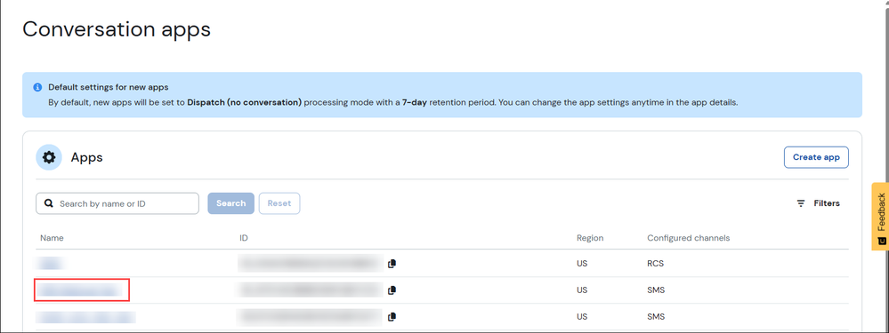Focus the Search by name or ID field
The width and height of the screenshot is (889, 333).
coord(117,203)
